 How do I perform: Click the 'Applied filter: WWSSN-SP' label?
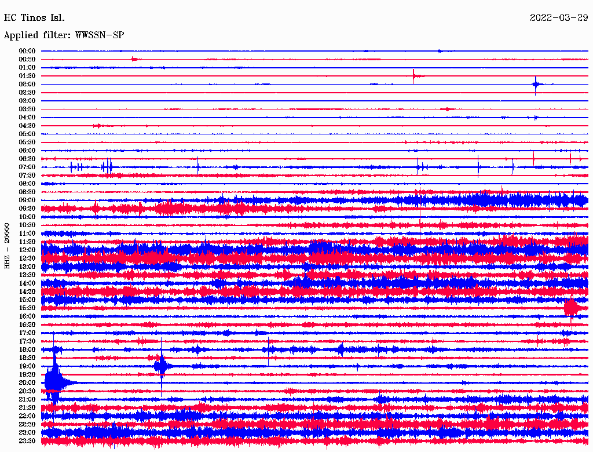64,35
